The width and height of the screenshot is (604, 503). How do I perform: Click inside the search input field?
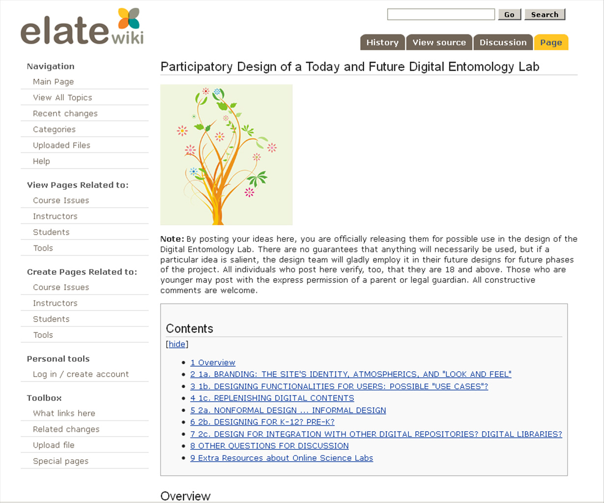pos(440,14)
